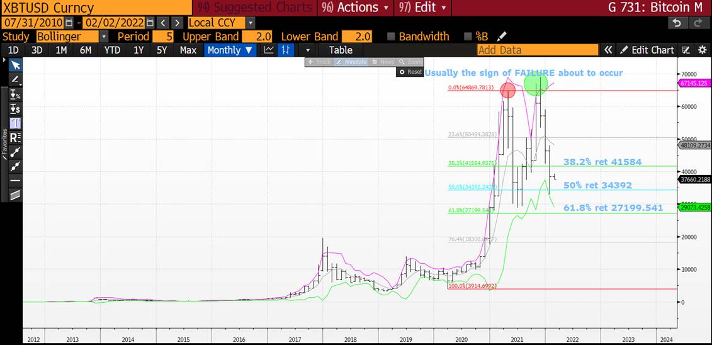Select the YTD range tab
The height and width of the screenshot is (345, 712).
(112, 50)
